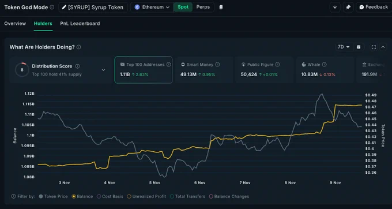Click the info icon on Top 100 Addresses
The height and width of the screenshot is (209, 392).
tap(169, 65)
